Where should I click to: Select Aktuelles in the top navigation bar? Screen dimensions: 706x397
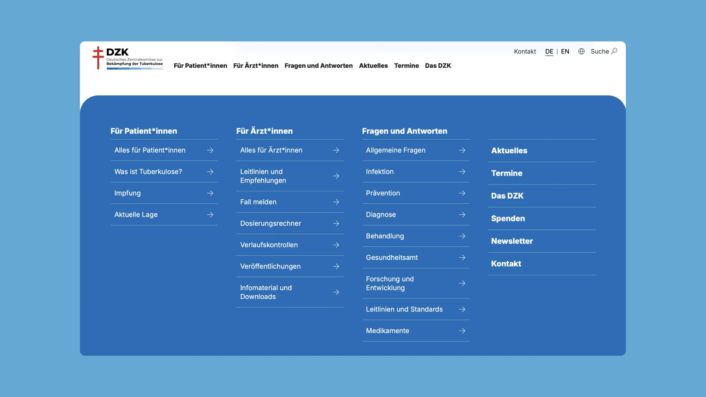coord(373,66)
